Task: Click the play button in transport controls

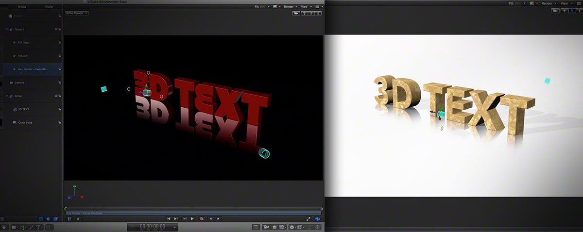Action: 192,219
